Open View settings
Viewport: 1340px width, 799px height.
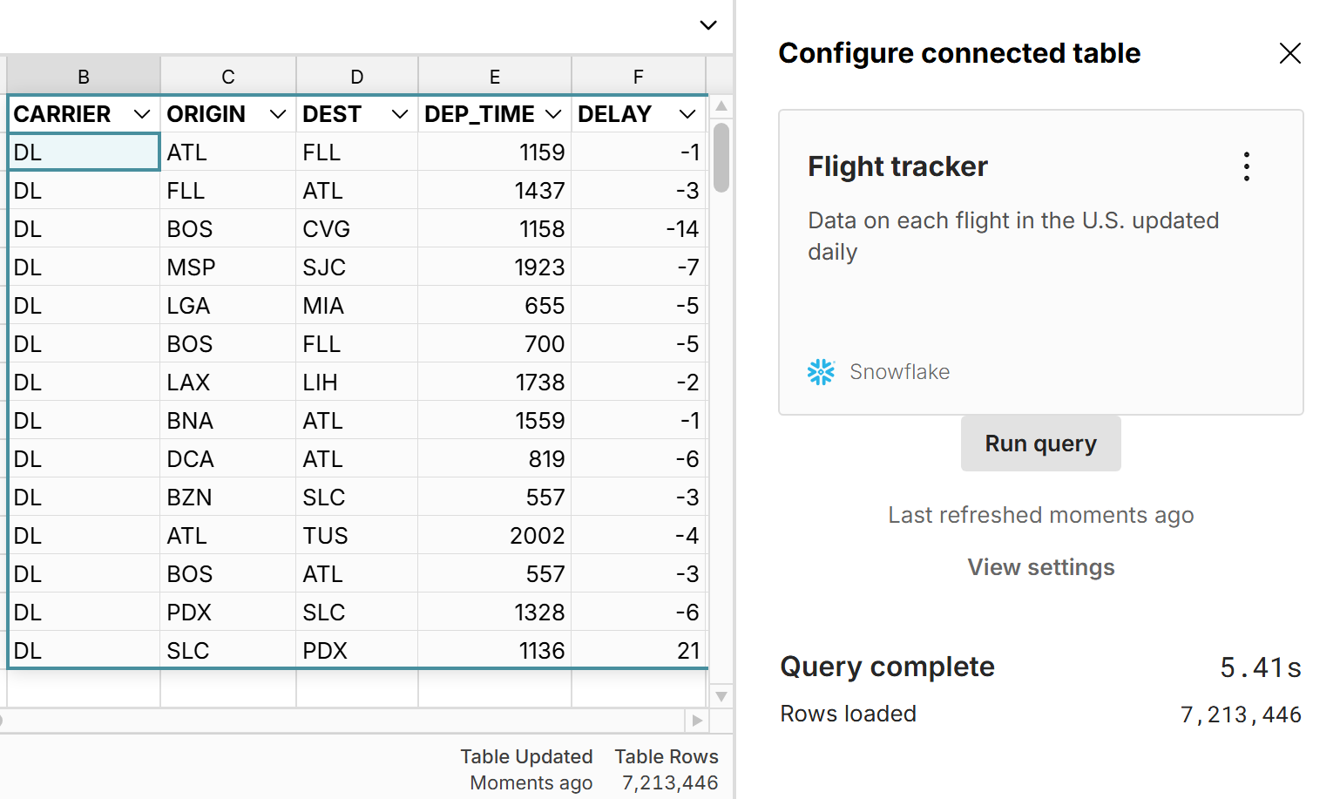coord(1040,566)
